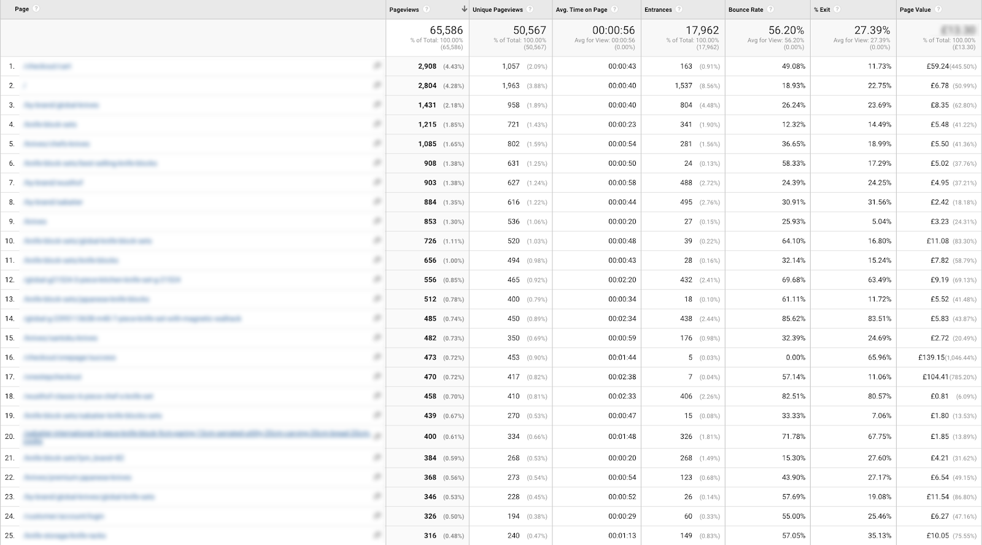Click help icon next to Page header

[x=36, y=9]
